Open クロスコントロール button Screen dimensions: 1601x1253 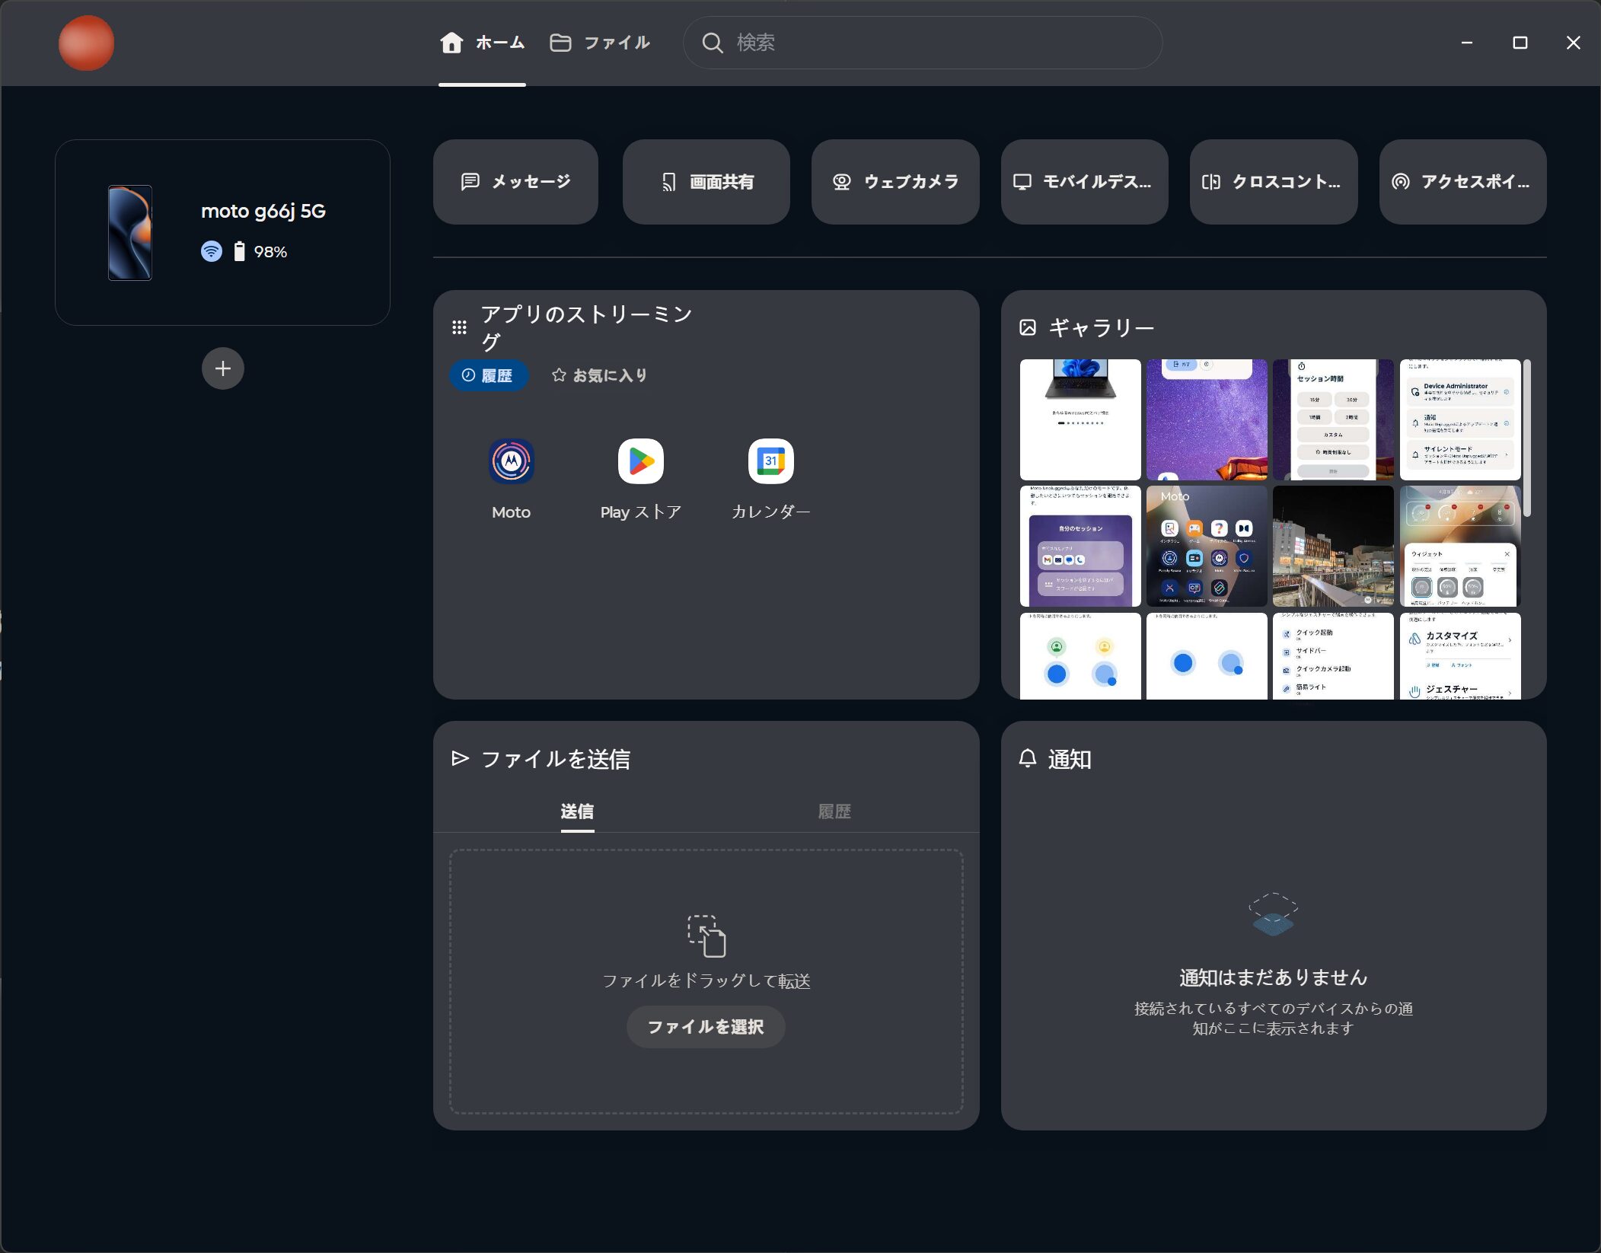(1273, 182)
